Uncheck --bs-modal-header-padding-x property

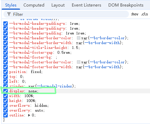click(x=6, y=24)
